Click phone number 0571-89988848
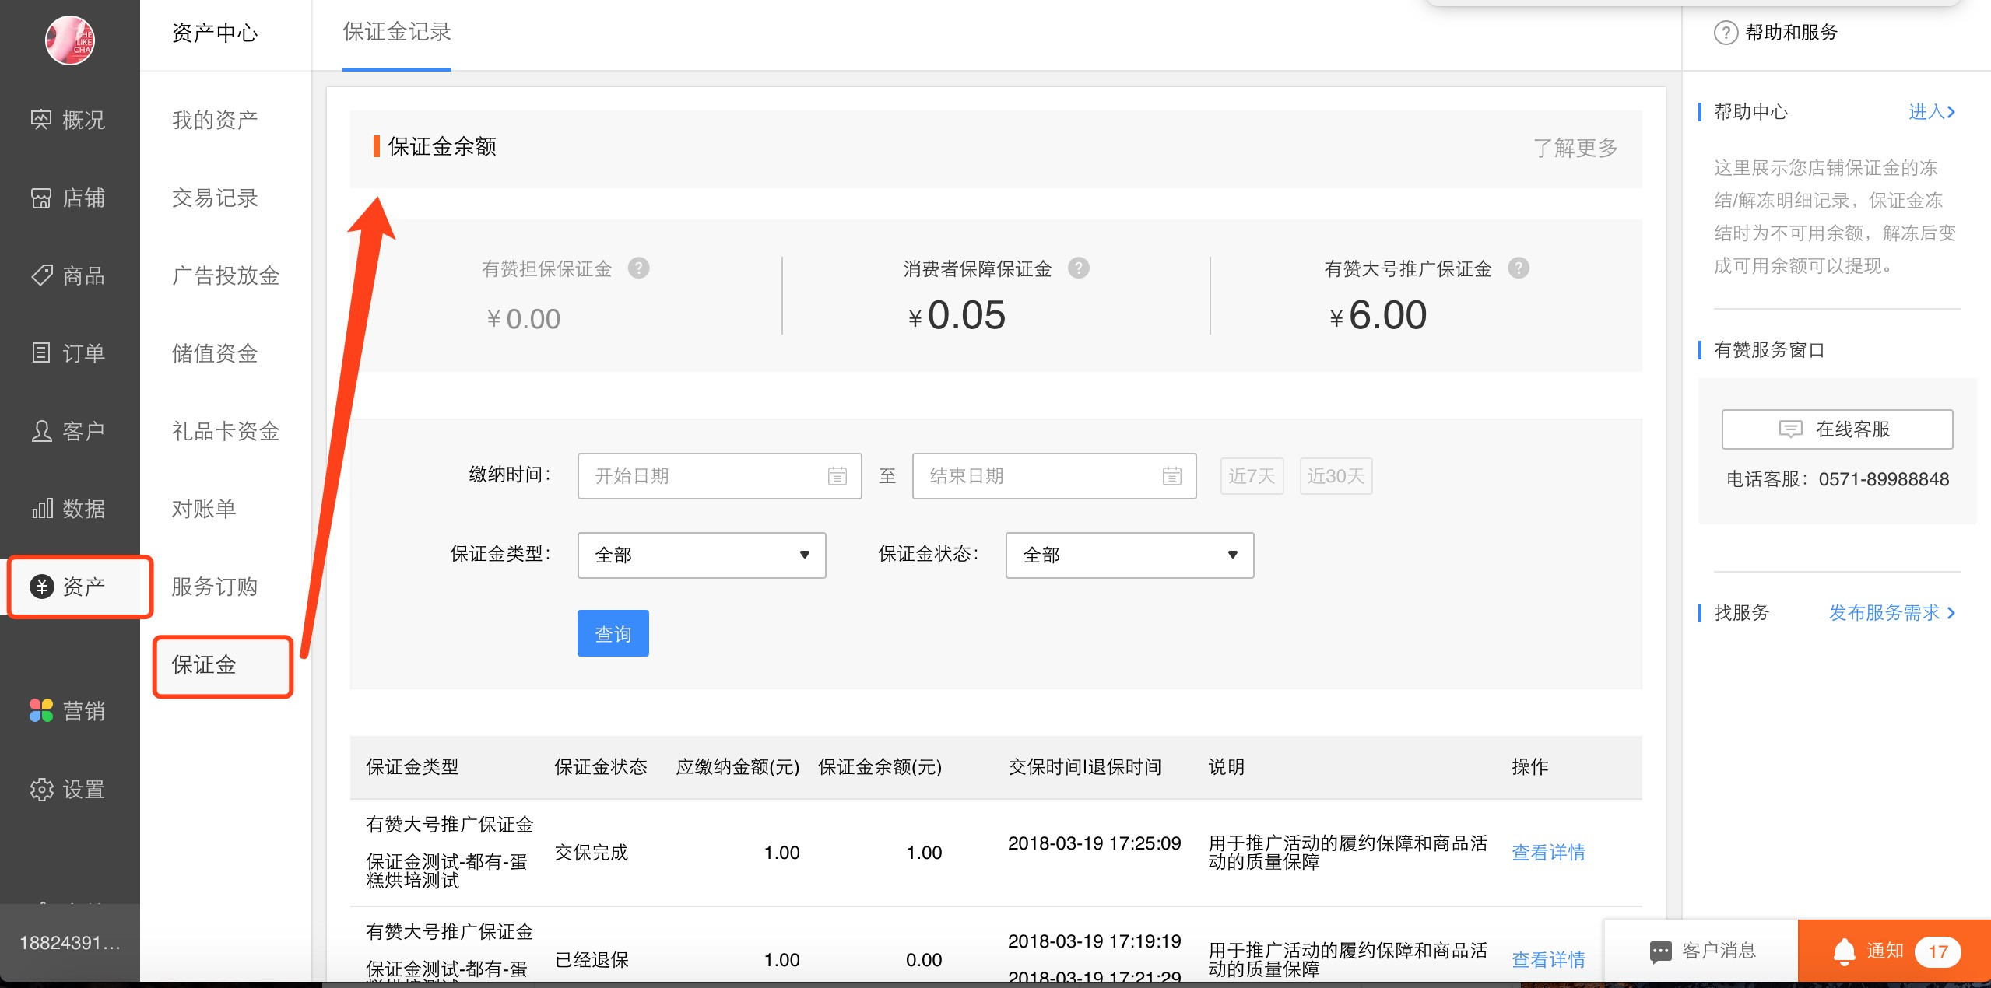The image size is (1991, 988). [1884, 479]
